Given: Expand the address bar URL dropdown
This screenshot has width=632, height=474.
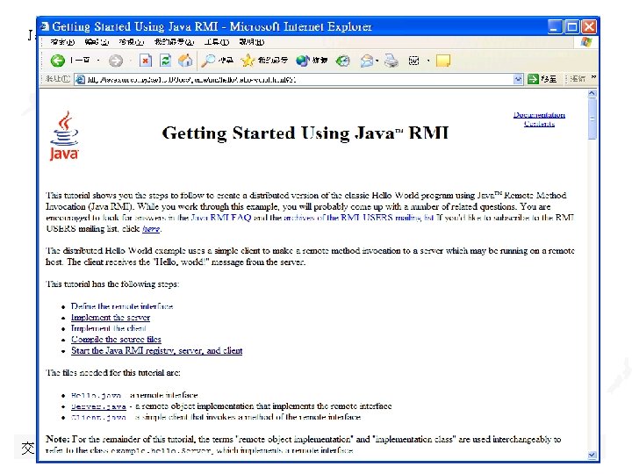Looking at the screenshot, I should tap(518, 79).
